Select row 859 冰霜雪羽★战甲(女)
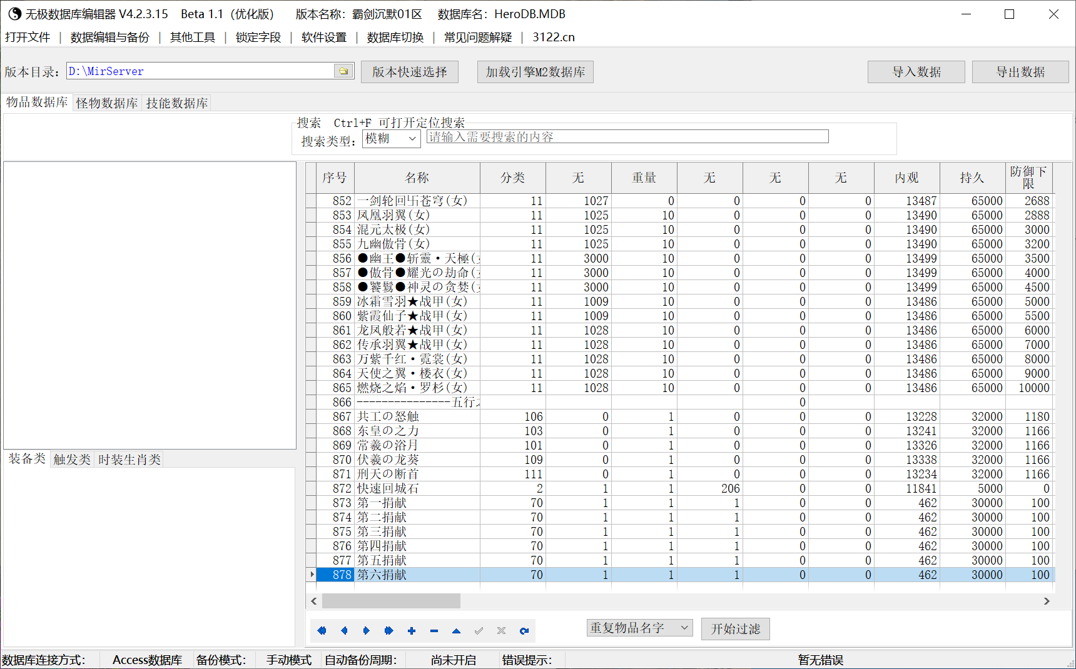Viewport: 1076px width, 669px height. click(x=680, y=301)
